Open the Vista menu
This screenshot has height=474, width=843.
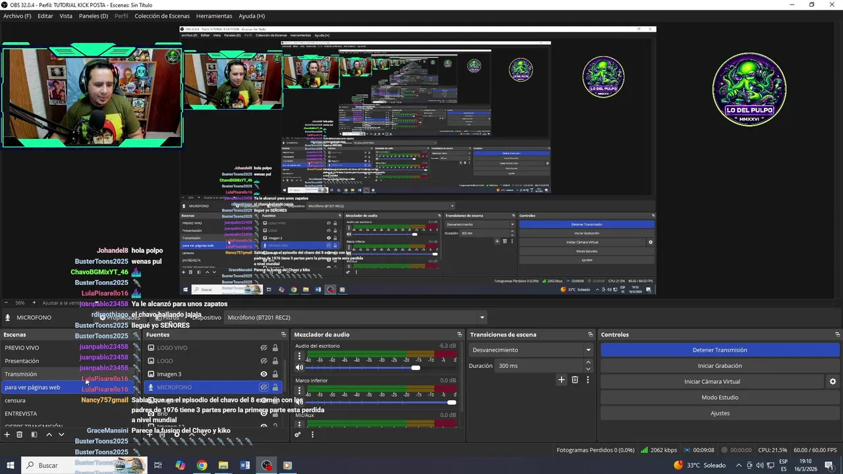(x=66, y=16)
